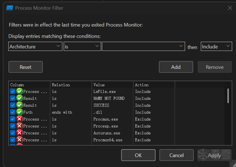
Task: Open the Include action dropdown
Action: (x=216, y=46)
